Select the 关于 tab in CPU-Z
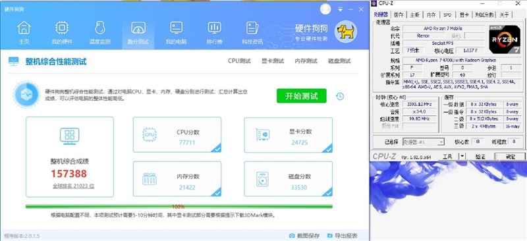Viewport: 527px width, 241px height. click(x=504, y=14)
